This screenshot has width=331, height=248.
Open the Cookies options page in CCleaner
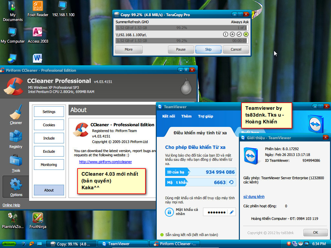tap(49, 125)
